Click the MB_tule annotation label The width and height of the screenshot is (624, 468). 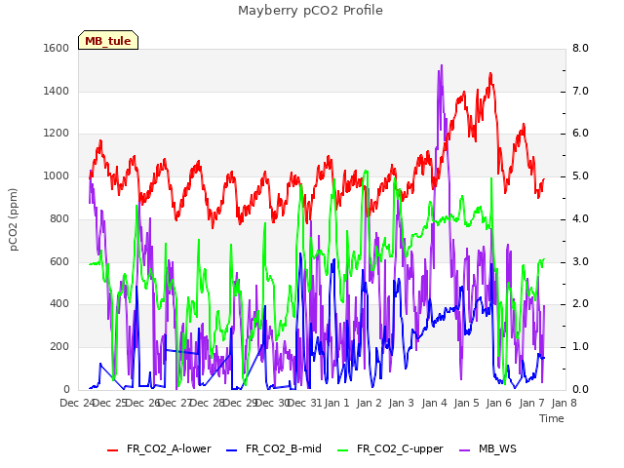pos(108,40)
